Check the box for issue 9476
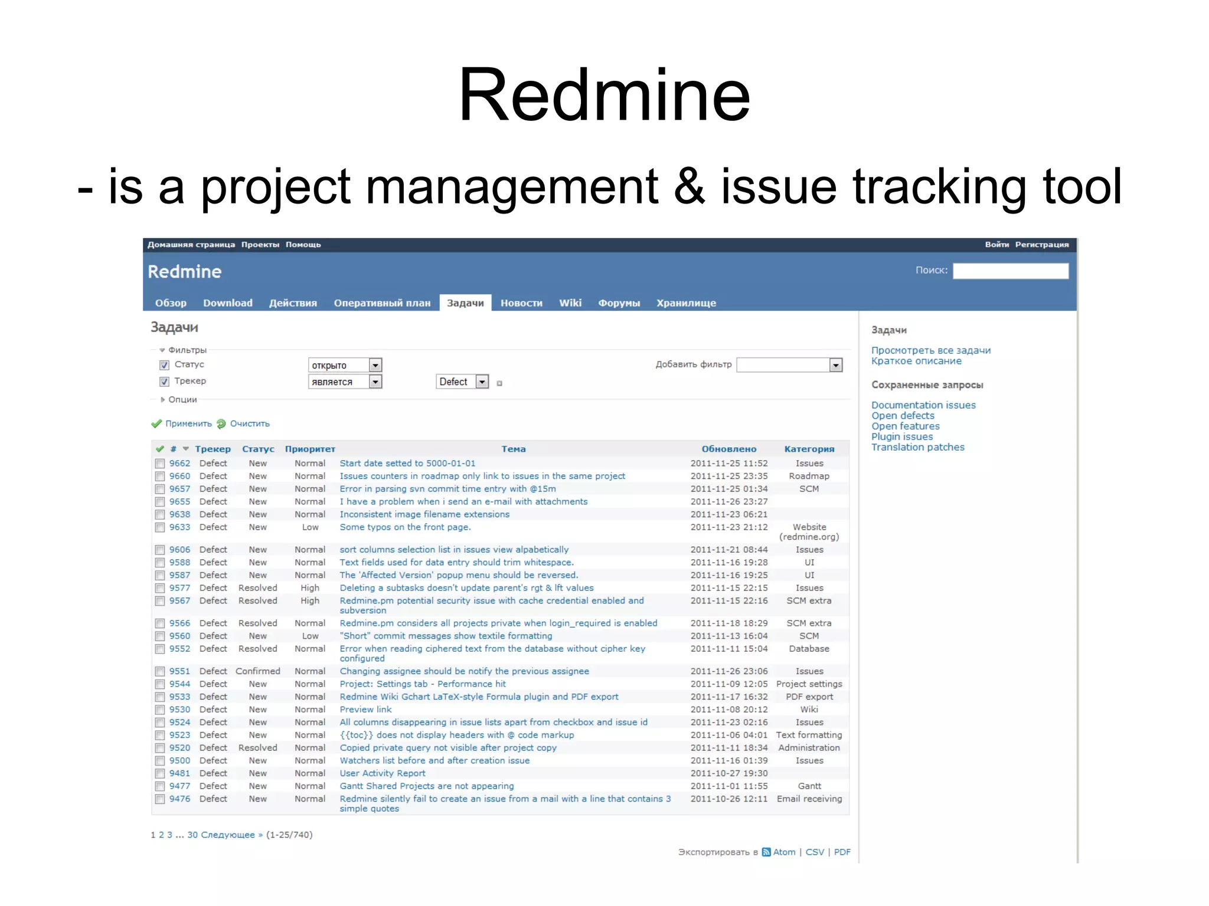Screen dimensions: 1209x906 [x=160, y=799]
